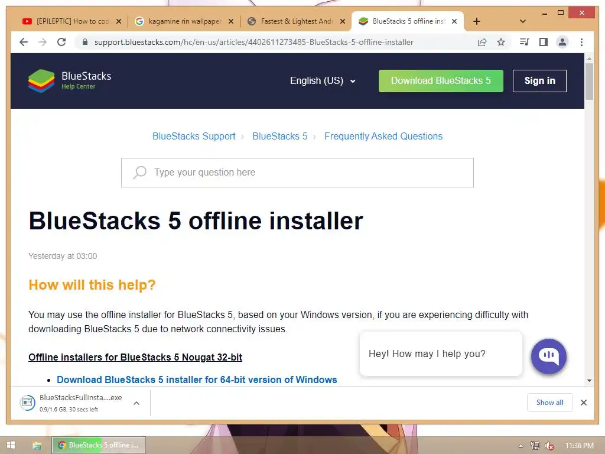Show hidden system tray icons

pyautogui.click(x=521, y=446)
